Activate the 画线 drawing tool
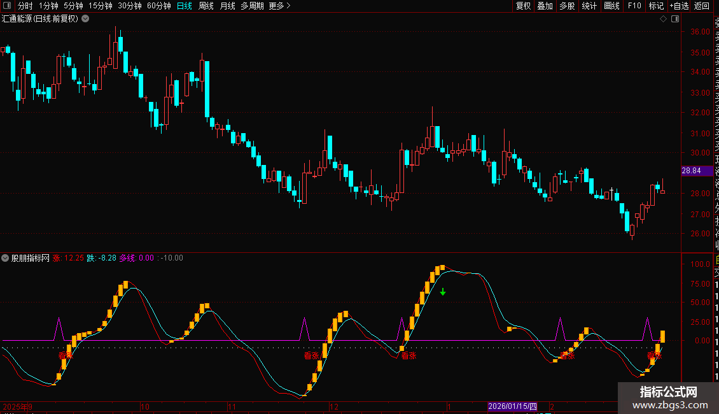 pos(611,6)
